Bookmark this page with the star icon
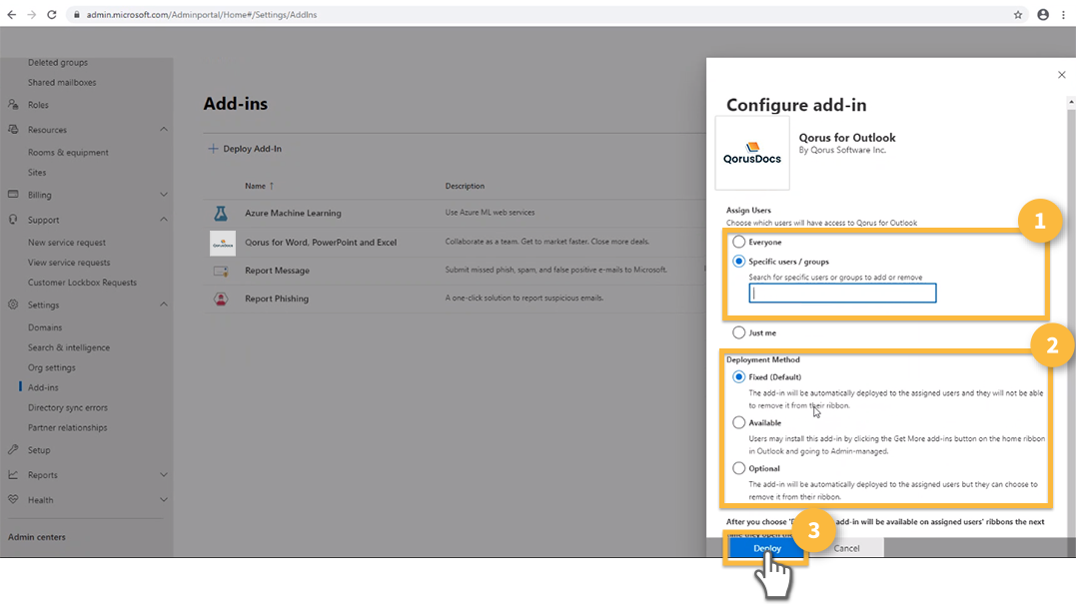1076x604 pixels. tap(1018, 14)
